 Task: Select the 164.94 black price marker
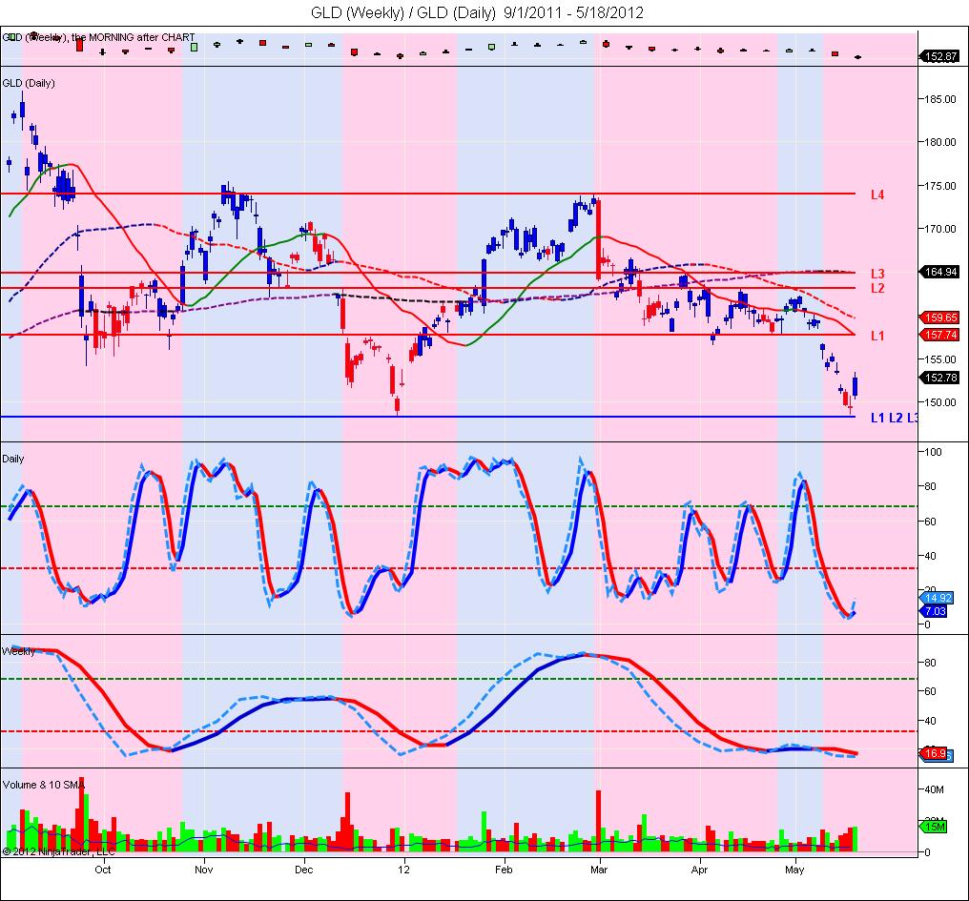pos(940,272)
